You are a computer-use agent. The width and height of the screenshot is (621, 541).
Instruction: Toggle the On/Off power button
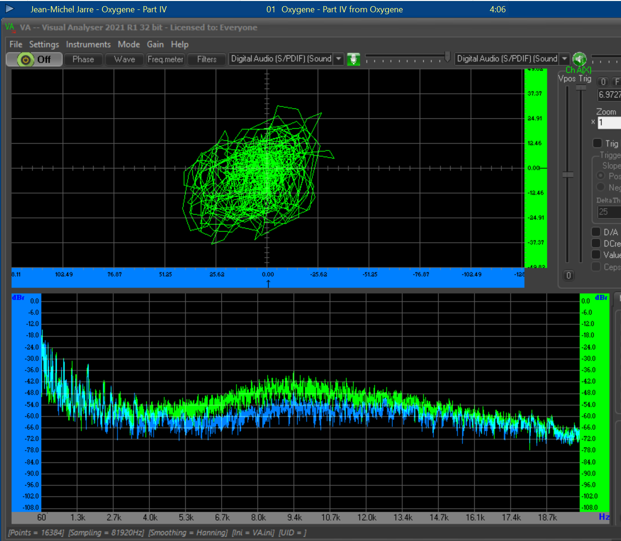pos(34,60)
